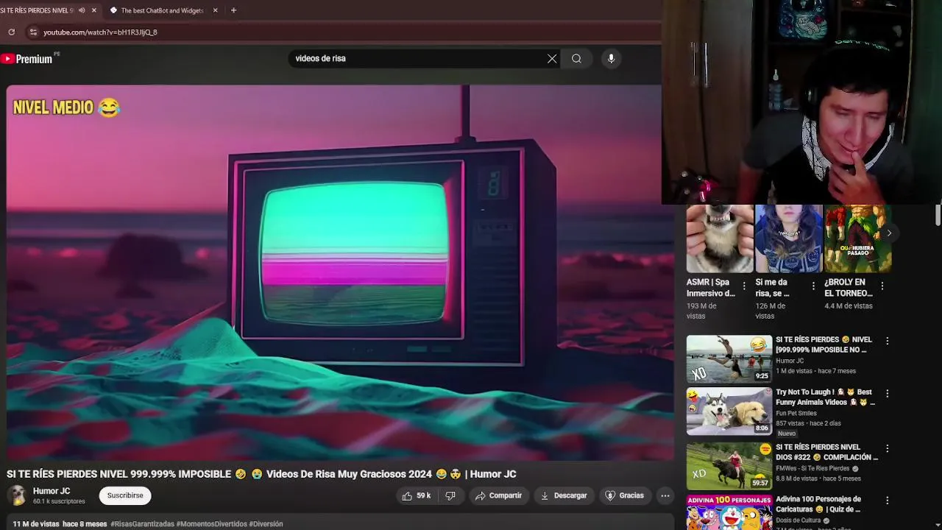Go to Dosis de Cultura channel
This screenshot has height=530, width=942.
point(798,520)
